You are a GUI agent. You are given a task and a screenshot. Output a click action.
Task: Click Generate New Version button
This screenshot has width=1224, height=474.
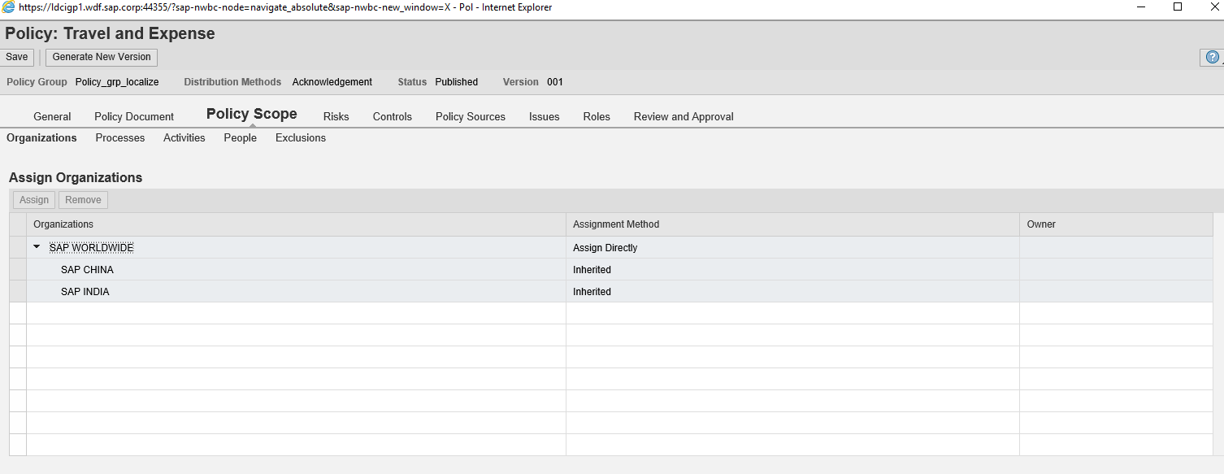click(x=102, y=57)
